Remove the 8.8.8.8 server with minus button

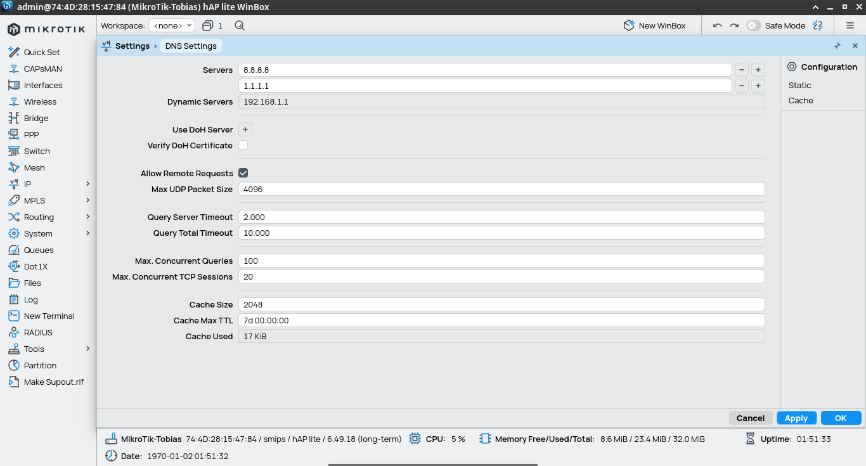click(741, 70)
